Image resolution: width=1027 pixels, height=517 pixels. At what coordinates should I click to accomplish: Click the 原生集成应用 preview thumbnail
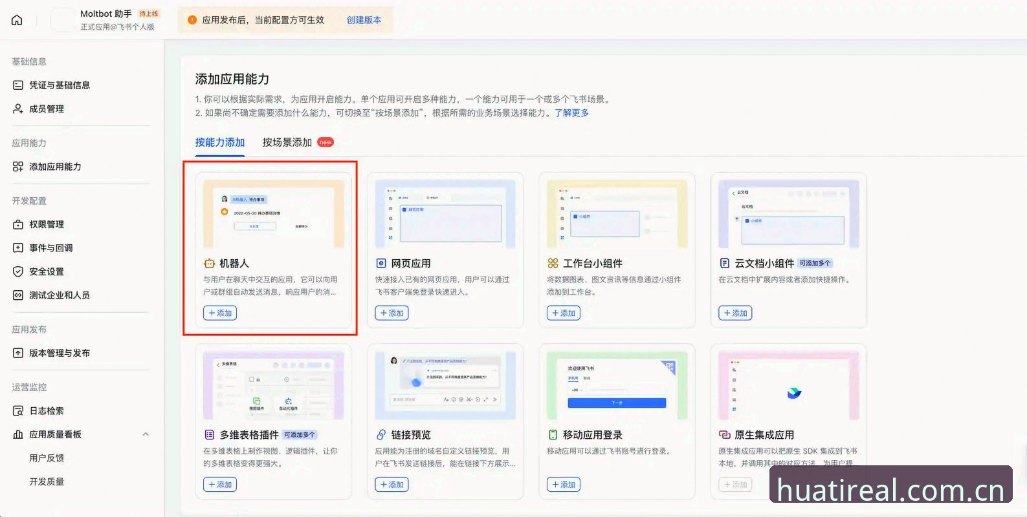[x=789, y=386]
